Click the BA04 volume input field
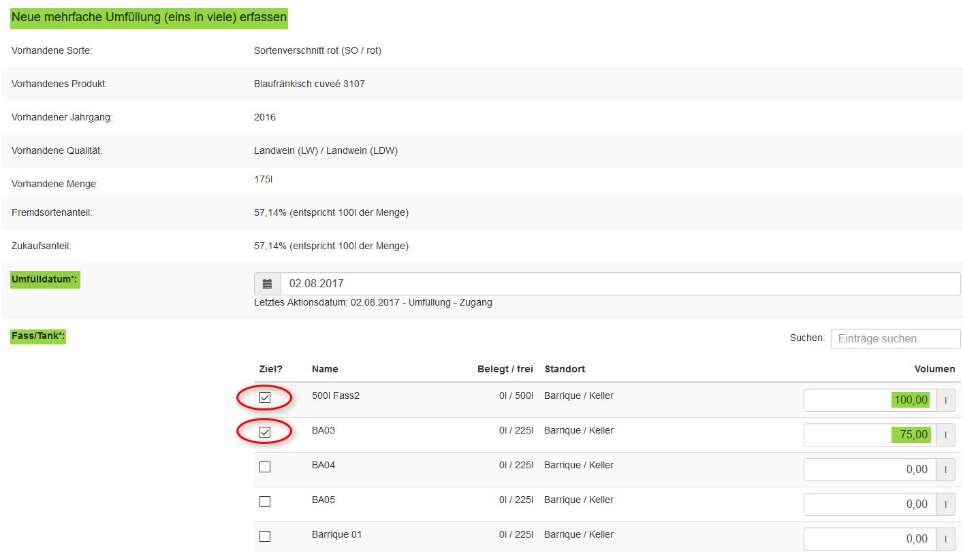The height and width of the screenshot is (552, 963). [x=869, y=470]
